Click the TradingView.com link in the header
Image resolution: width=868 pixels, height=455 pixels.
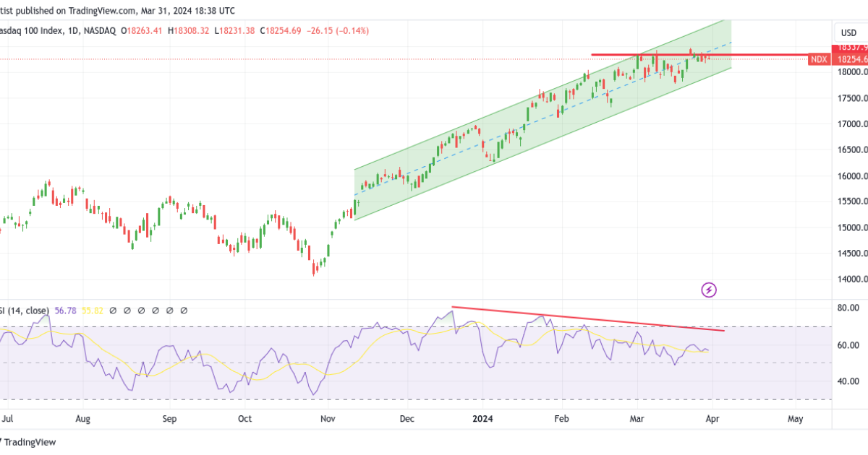pos(101,11)
